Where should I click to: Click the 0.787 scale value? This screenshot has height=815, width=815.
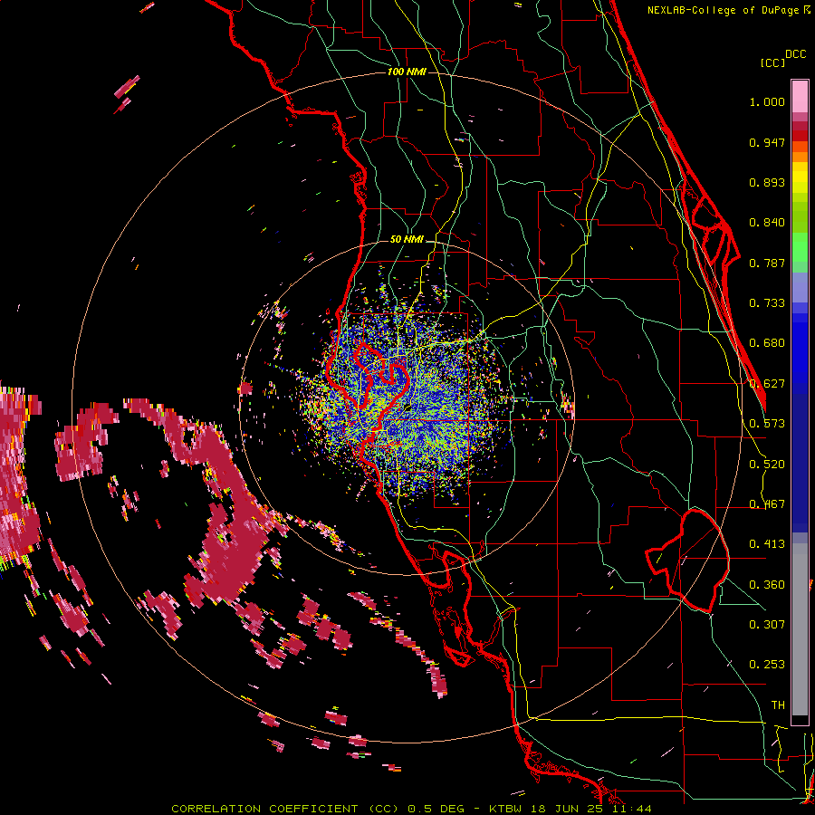pyautogui.click(x=767, y=263)
